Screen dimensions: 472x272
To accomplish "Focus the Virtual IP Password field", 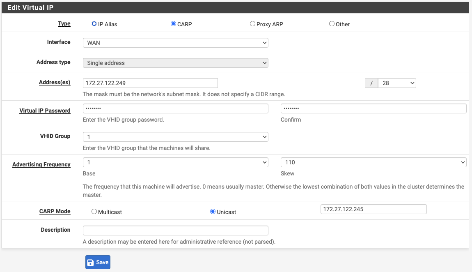I will (x=175, y=108).
